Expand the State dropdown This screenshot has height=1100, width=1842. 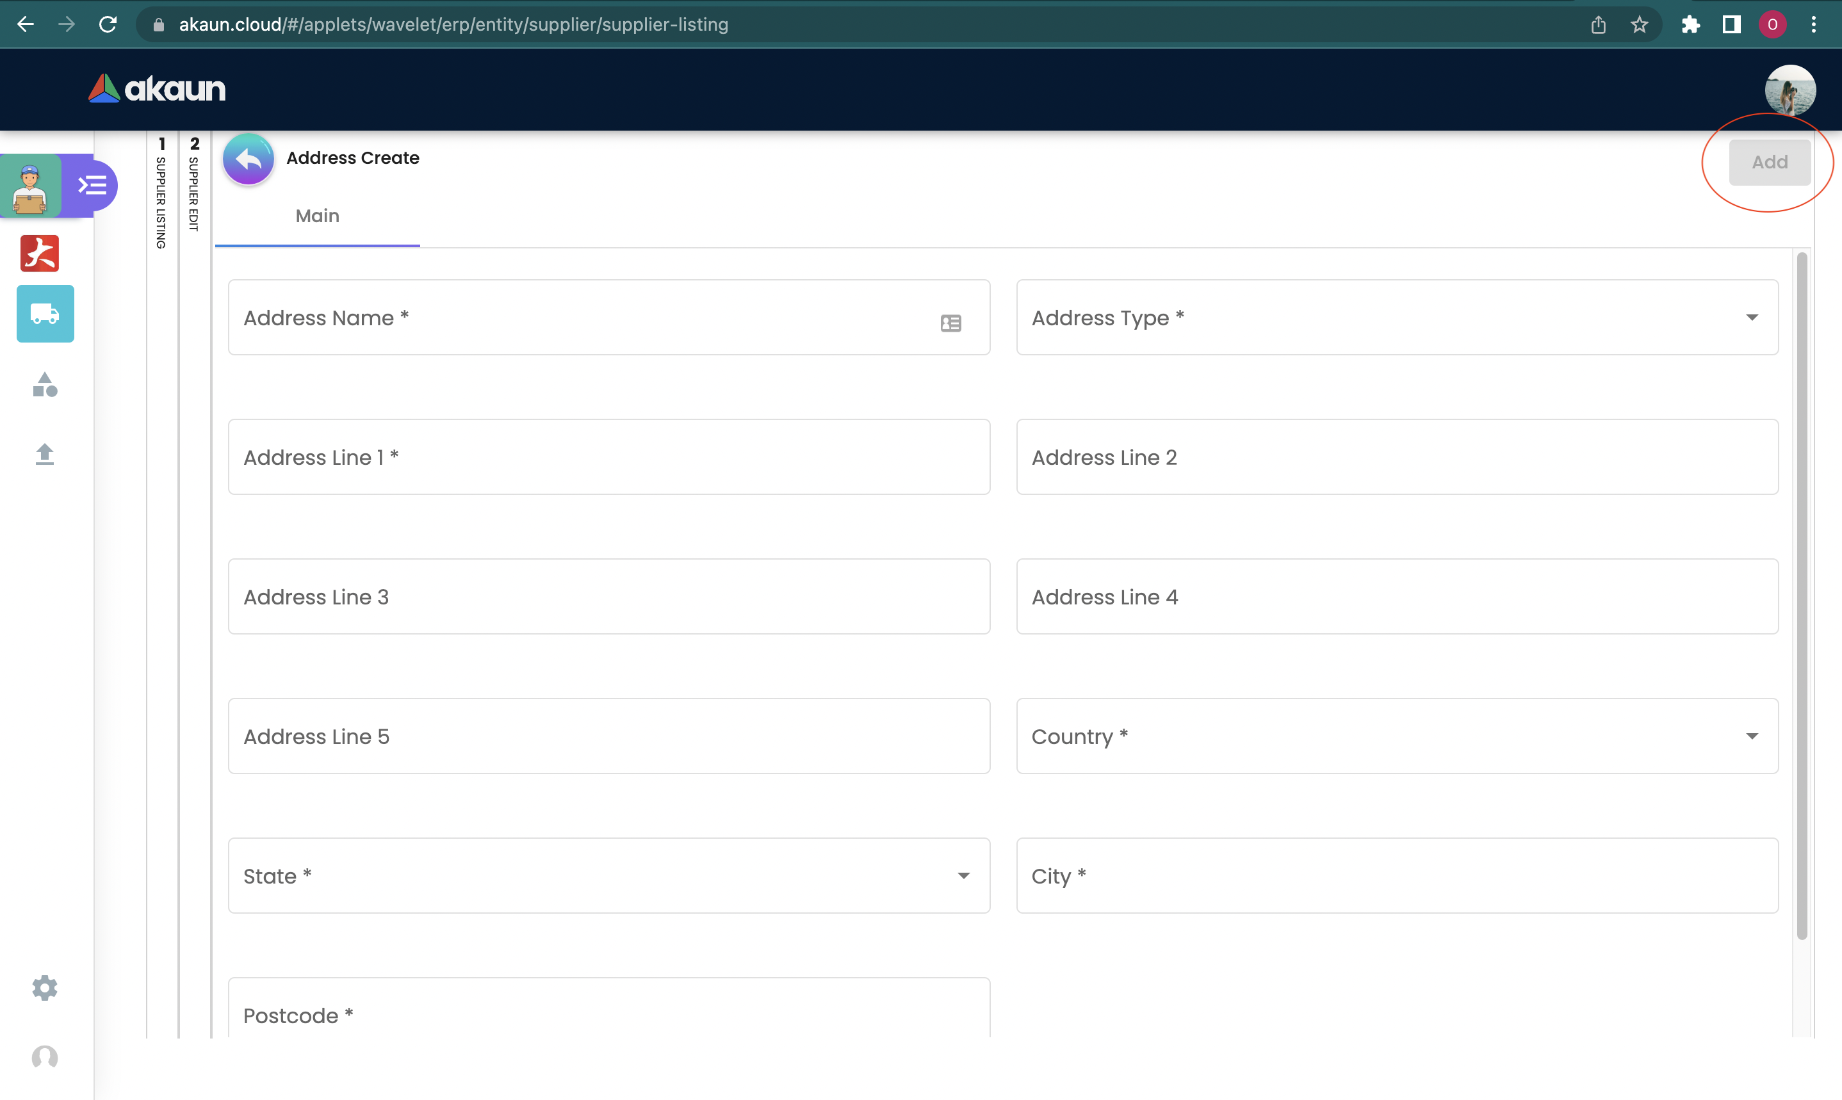tap(963, 875)
